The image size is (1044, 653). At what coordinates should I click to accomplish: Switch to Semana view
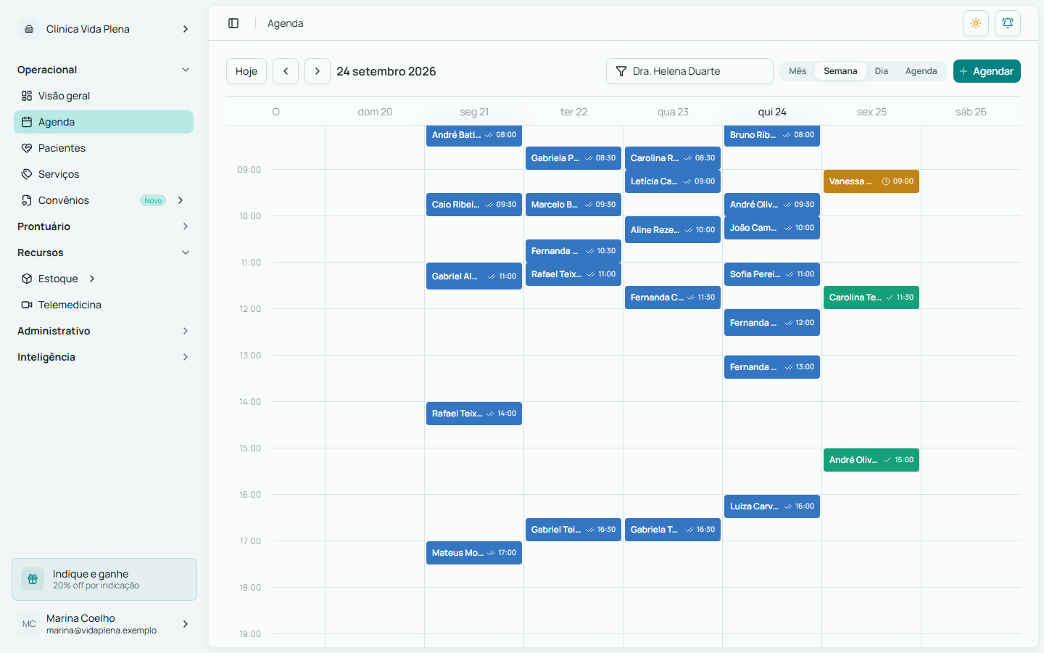[x=840, y=71]
